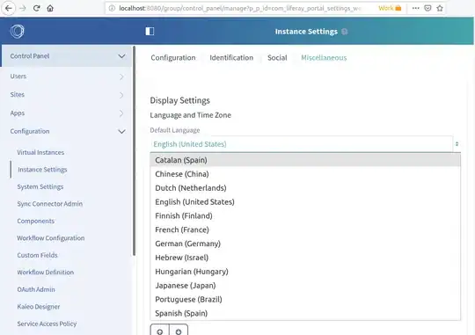Switch to the Miscellaneous tab

(x=324, y=57)
